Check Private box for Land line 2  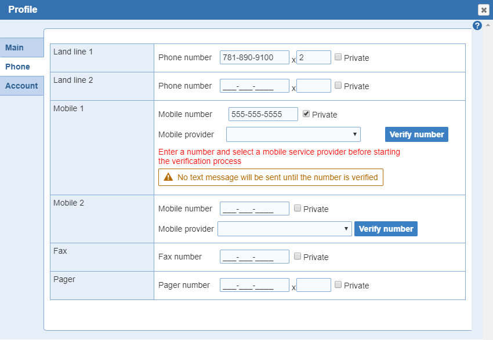coord(338,86)
